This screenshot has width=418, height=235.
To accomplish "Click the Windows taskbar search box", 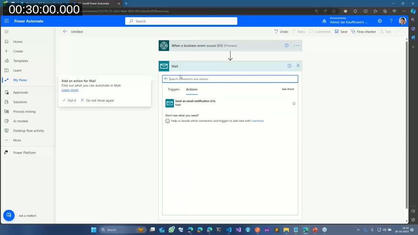I will point(122,230).
